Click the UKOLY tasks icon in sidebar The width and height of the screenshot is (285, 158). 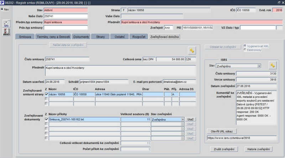point(6,32)
